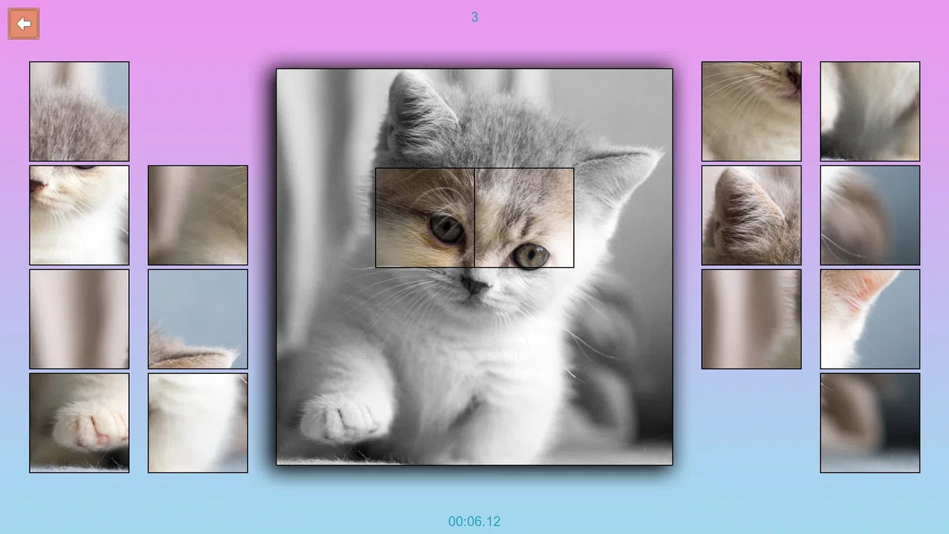Image resolution: width=949 pixels, height=534 pixels.
Task: Pick the kitten nose and mouth piece
Action: click(79, 215)
